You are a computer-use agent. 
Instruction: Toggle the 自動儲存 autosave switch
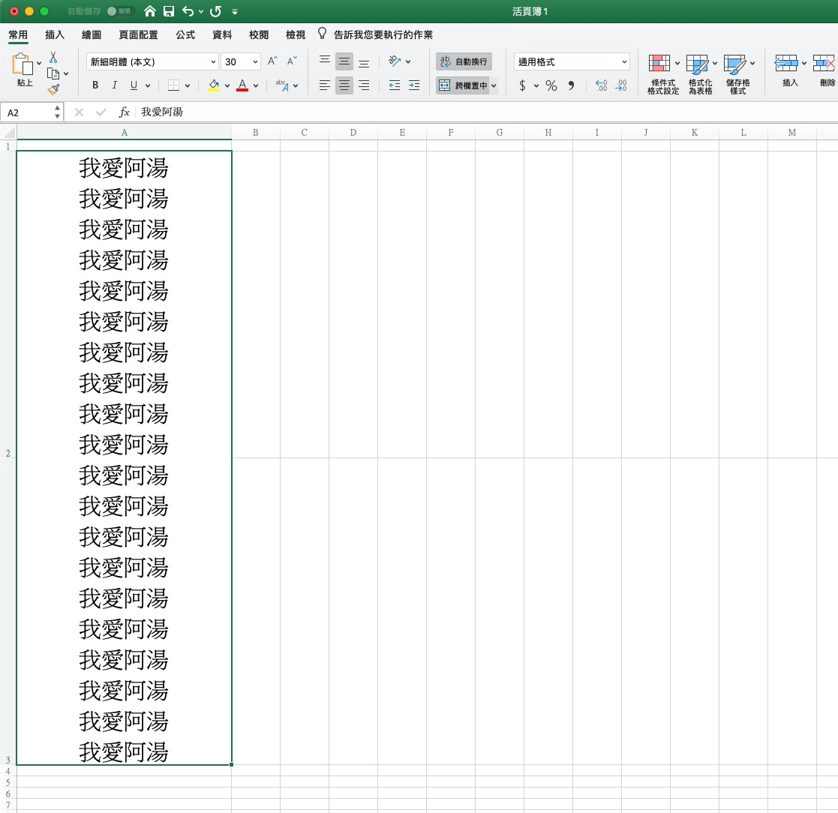click(120, 11)
